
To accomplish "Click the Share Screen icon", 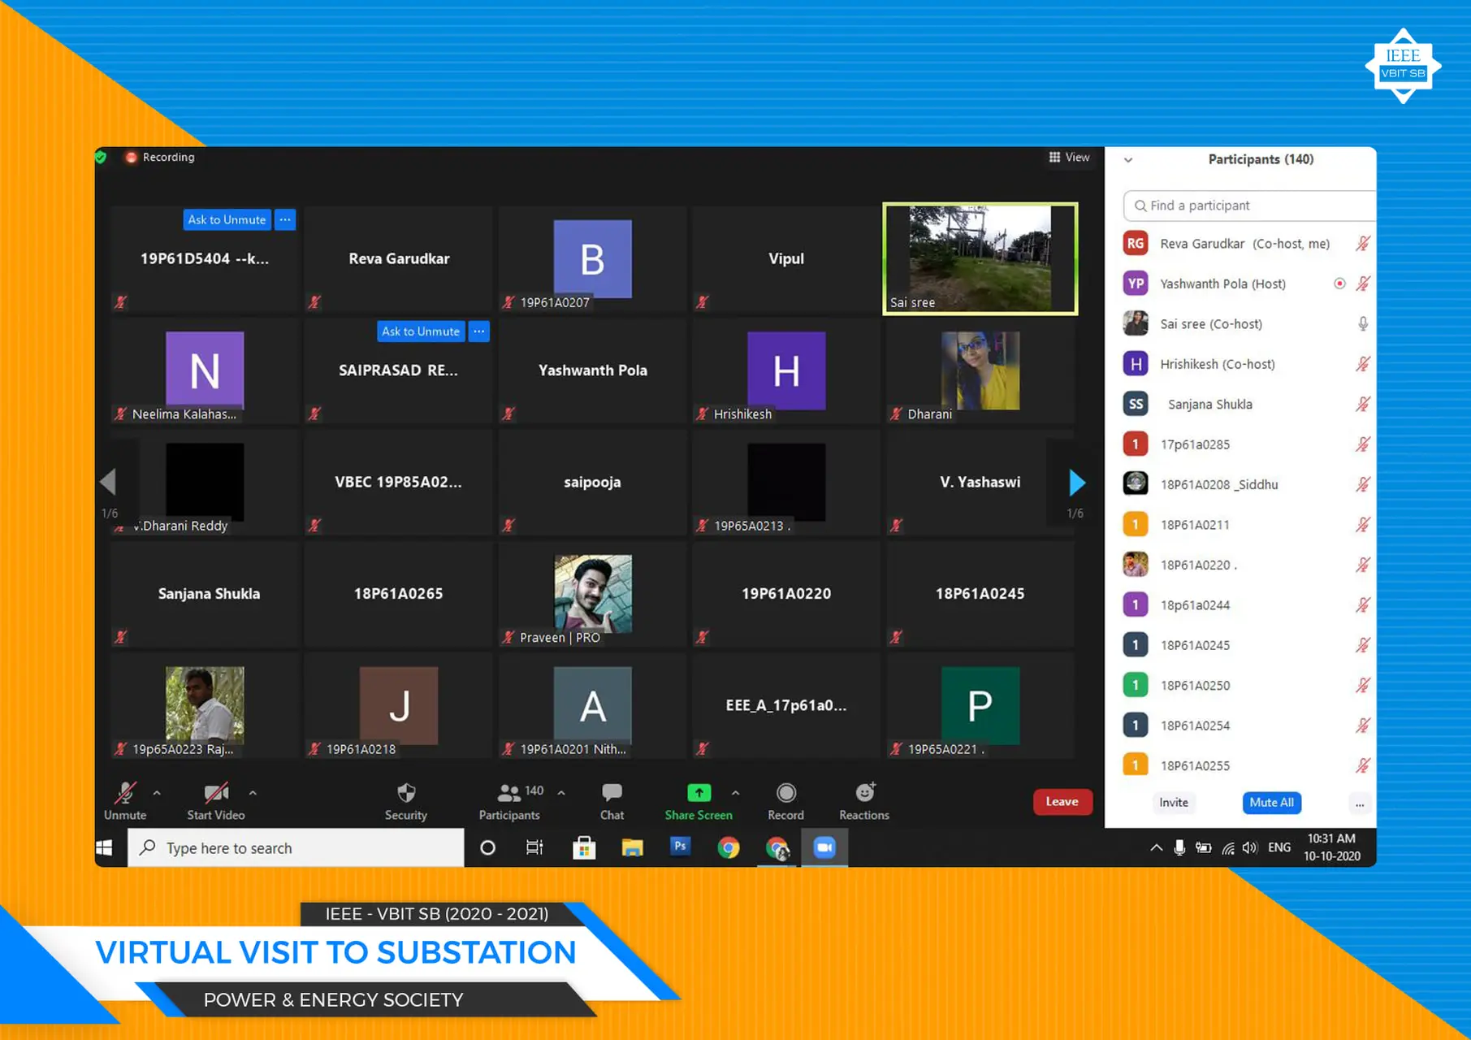I will click(x=698, y=792).
